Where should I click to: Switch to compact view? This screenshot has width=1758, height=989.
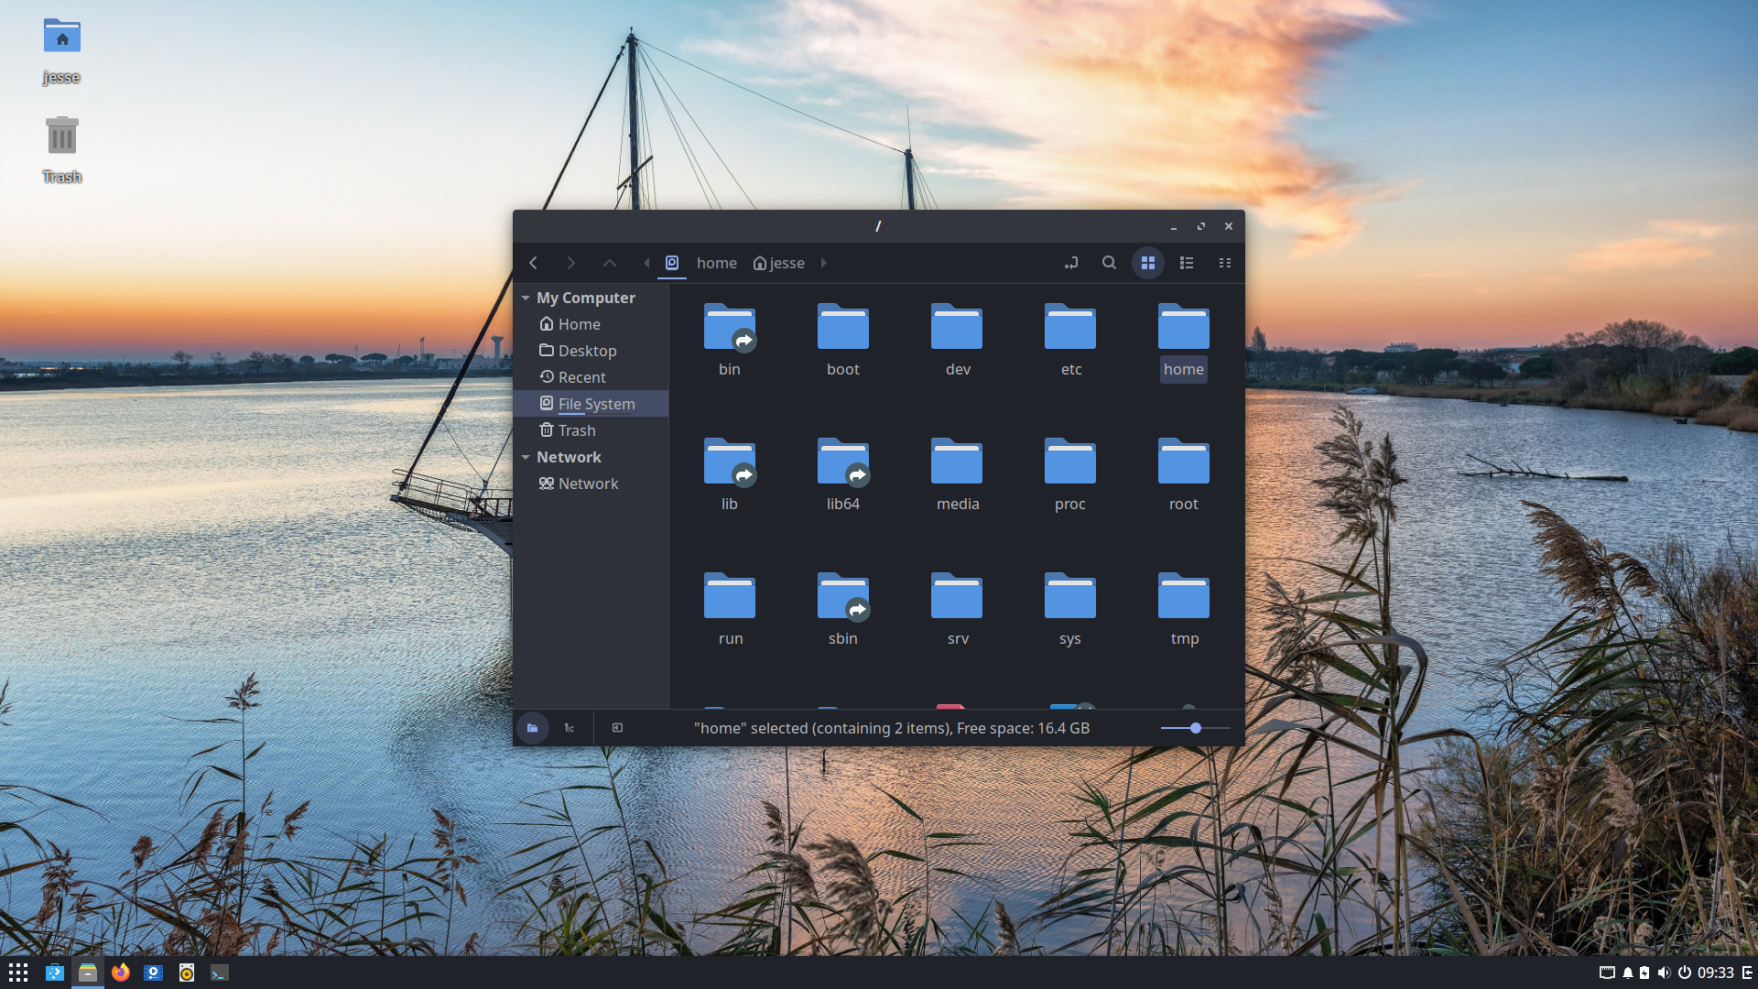tap(1225, 263)
